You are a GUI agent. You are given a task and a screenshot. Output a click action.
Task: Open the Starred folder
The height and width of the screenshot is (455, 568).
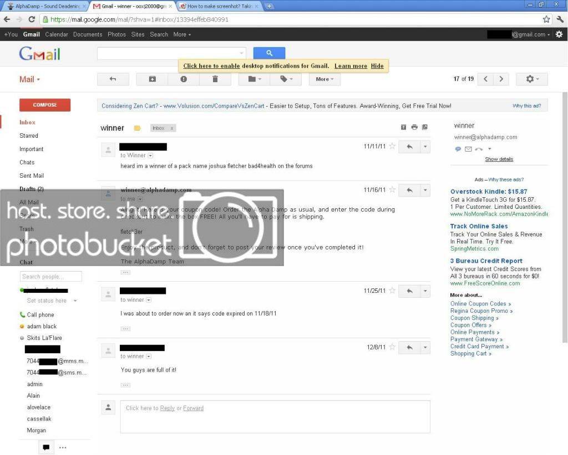29,136
